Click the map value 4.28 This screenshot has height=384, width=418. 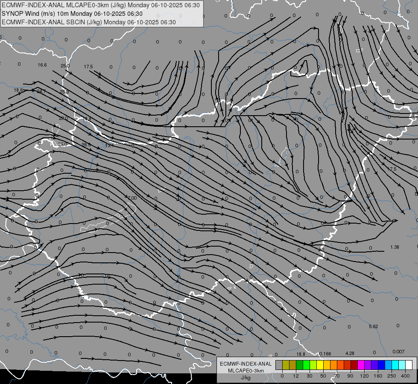350,353
